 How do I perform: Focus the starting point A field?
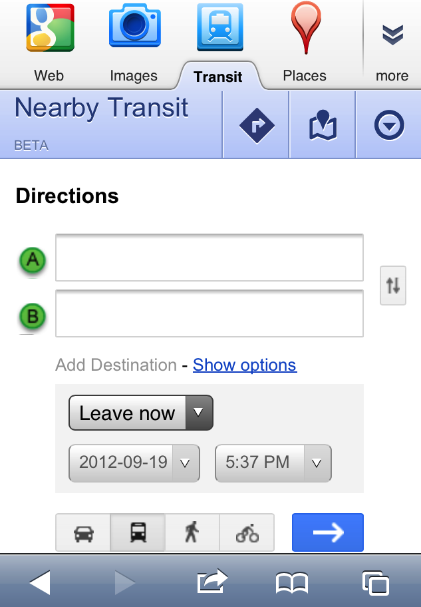tap(210, 258)
